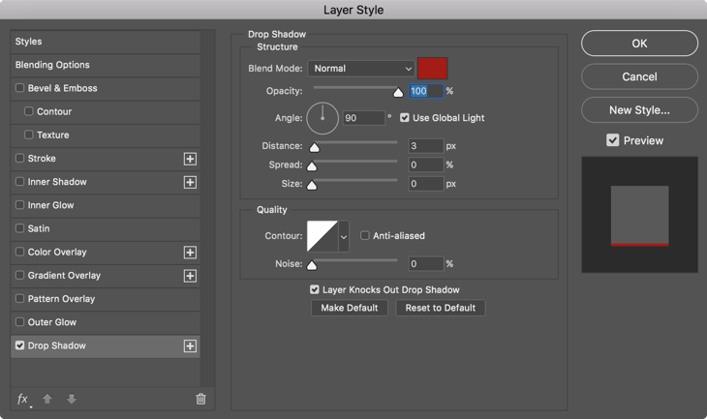Click the New Style... button

click(639, 110)
